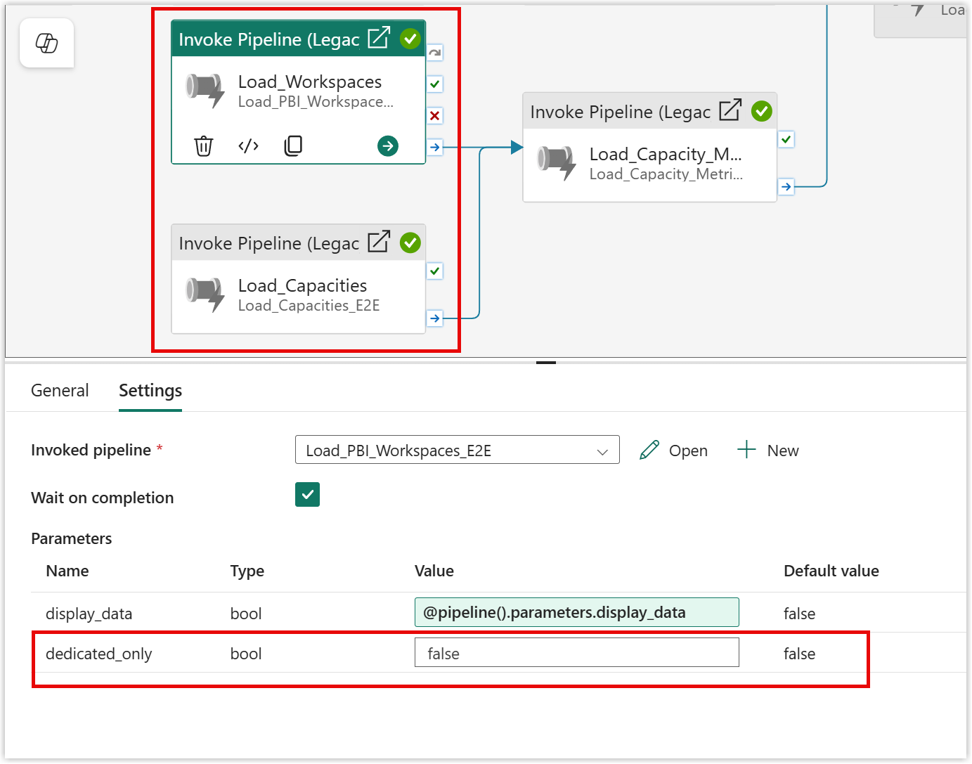972x764 pixels.
Task: Click the 'Load_PBI_Workspace...' subtitle text
Action: tap(316, 102)
